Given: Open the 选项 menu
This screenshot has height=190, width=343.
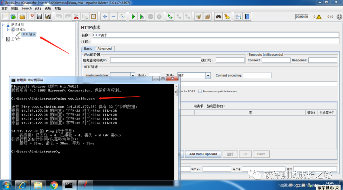Looking at the screenshot, I should pos(48,8).
